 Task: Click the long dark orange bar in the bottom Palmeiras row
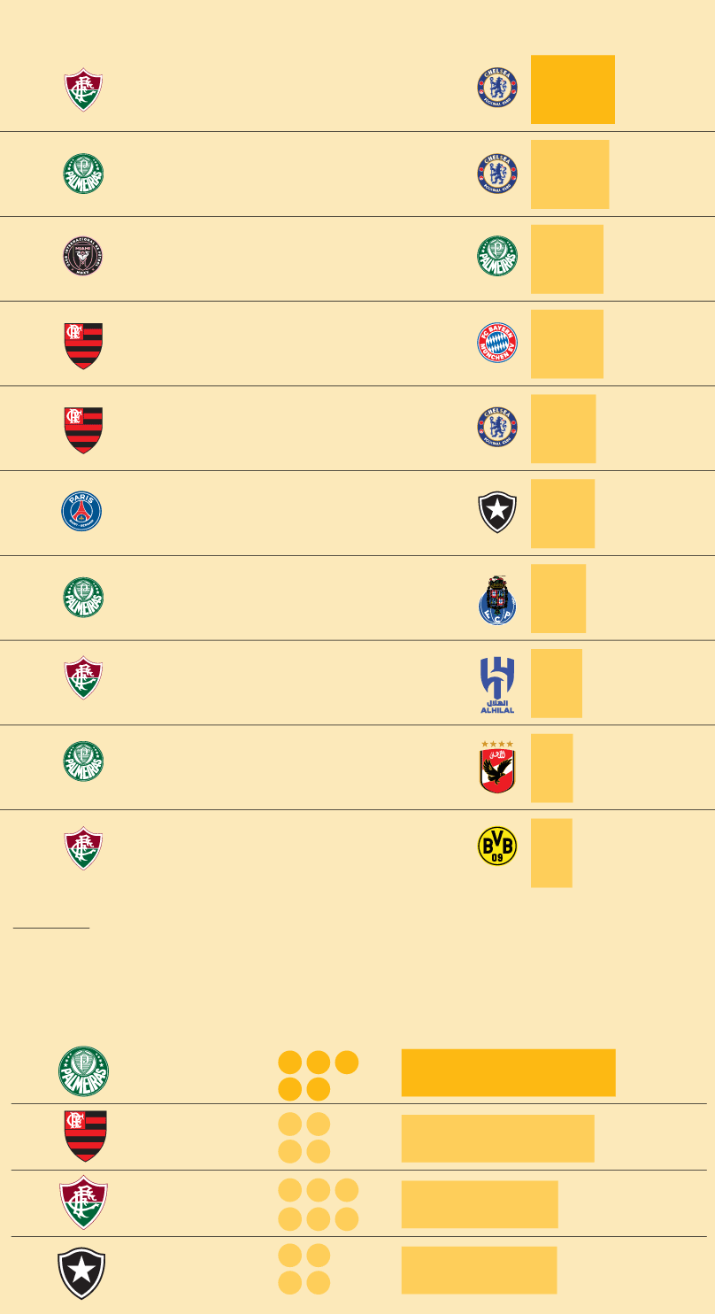pos(508,1072)
